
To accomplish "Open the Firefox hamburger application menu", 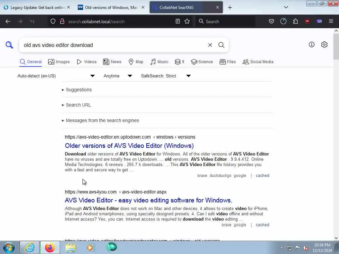I will [x=331, y=21].
